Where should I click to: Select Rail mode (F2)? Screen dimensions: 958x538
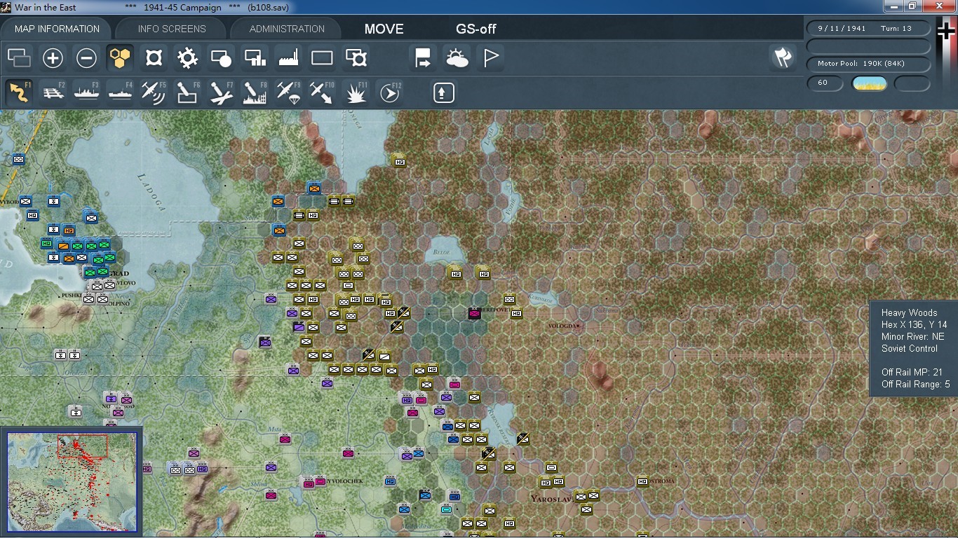[53, 92]
